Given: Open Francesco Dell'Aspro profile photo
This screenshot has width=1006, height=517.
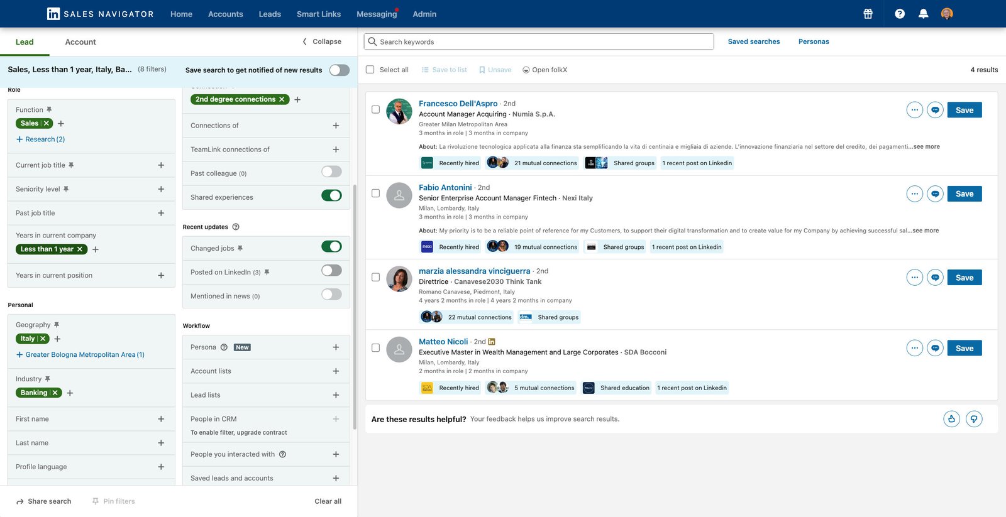Looking at the screenshot, I should pyautogui.click(x=399, y=111).
